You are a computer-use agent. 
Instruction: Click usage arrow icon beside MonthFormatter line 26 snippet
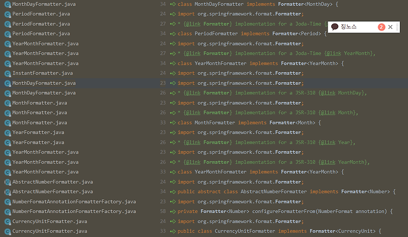coord(173,113)
